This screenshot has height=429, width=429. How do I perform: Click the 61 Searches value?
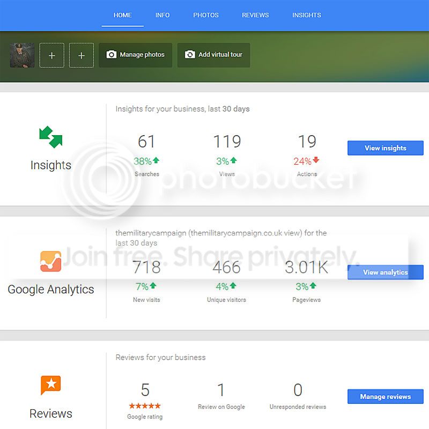[x=146, y=142]
